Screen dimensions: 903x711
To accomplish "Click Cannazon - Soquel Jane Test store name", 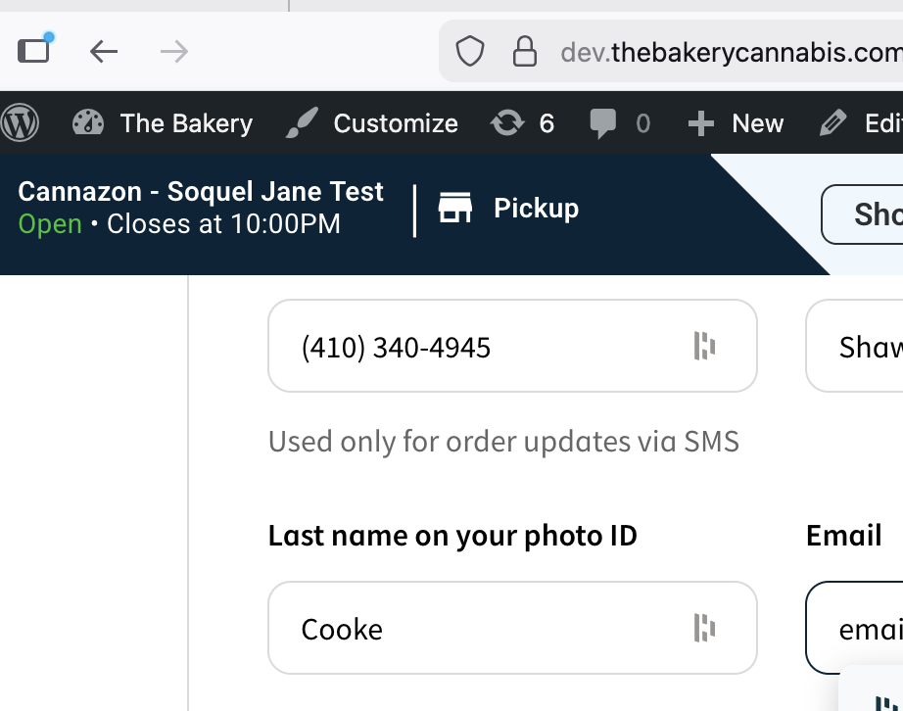I will click(x=201, y=192).
